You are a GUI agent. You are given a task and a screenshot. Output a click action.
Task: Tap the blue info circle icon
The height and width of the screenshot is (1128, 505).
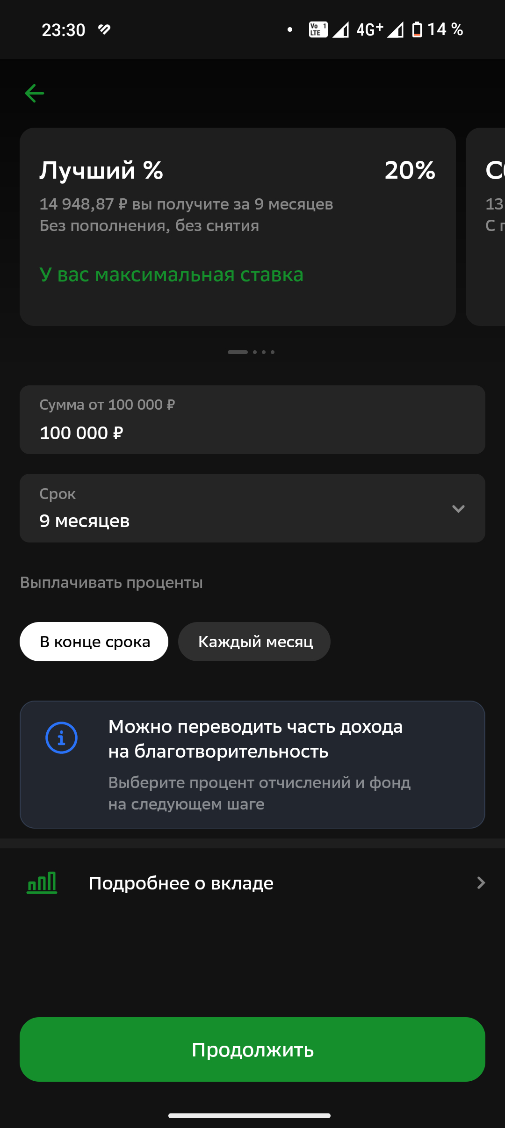click(x=61, y=738)
